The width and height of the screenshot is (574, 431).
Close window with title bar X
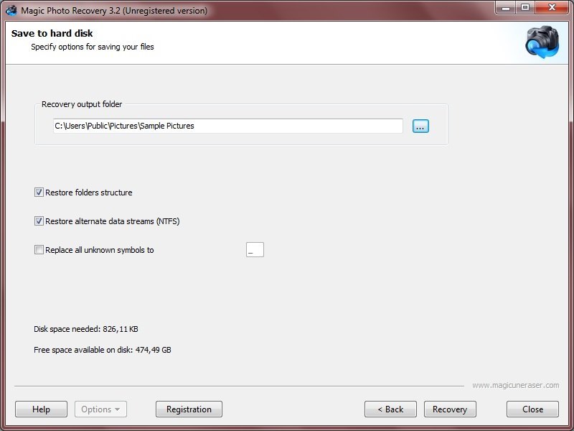[552, 7]
